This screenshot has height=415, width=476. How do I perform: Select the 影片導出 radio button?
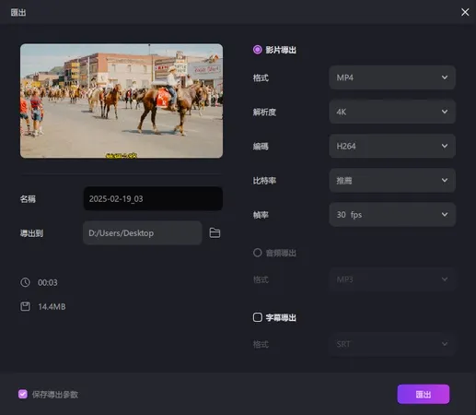[x=258, y=50]
